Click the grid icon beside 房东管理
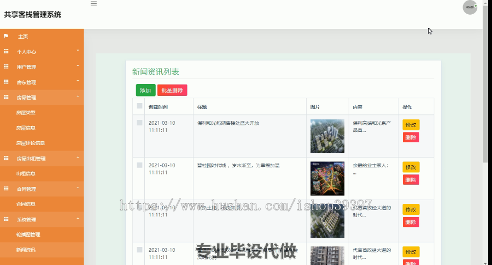Viewport: 492px width, 265px height. coord(6,82)
